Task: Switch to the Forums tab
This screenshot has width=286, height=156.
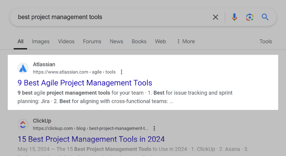Action: [92, 41]
